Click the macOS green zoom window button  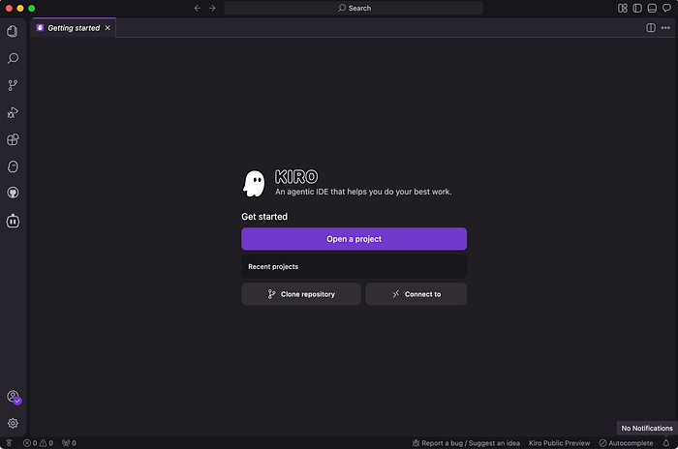click(32, 8)
